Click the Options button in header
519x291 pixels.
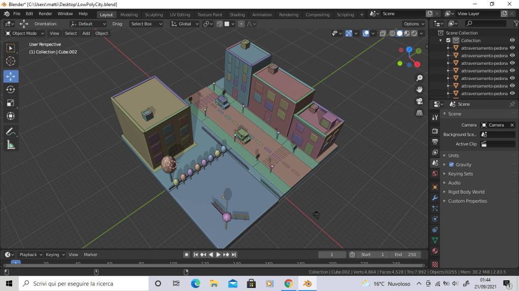pos(413,24)
